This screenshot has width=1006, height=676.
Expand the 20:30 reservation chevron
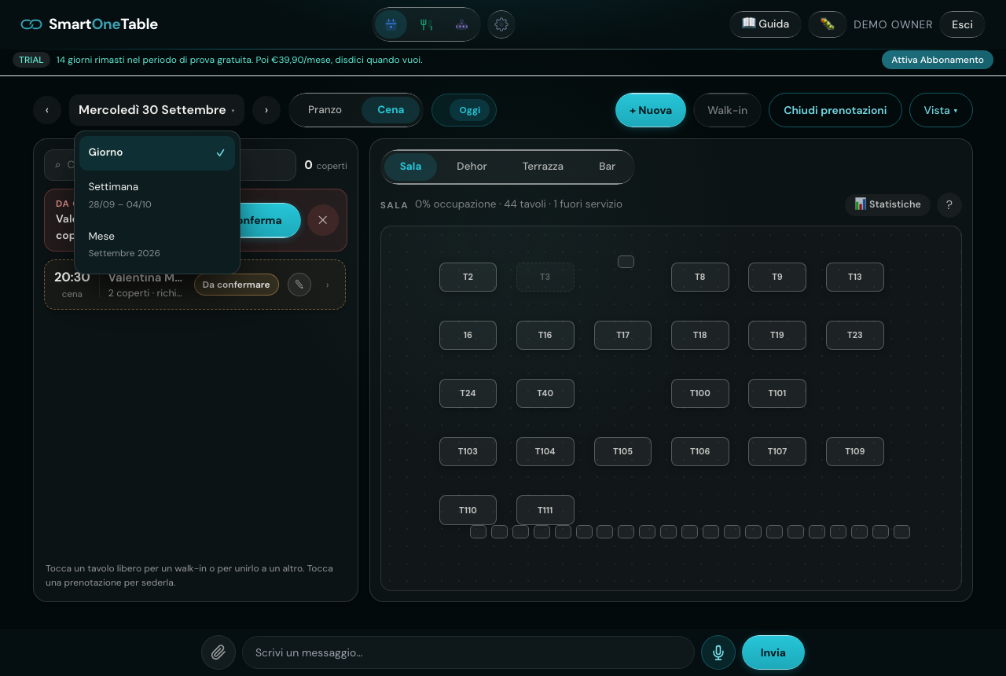tap(328, 285)
